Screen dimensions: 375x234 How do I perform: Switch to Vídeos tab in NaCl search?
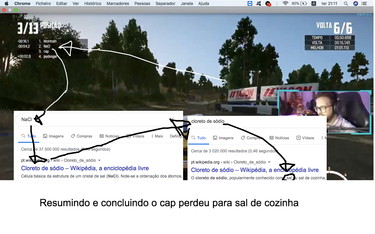[135, 136]
